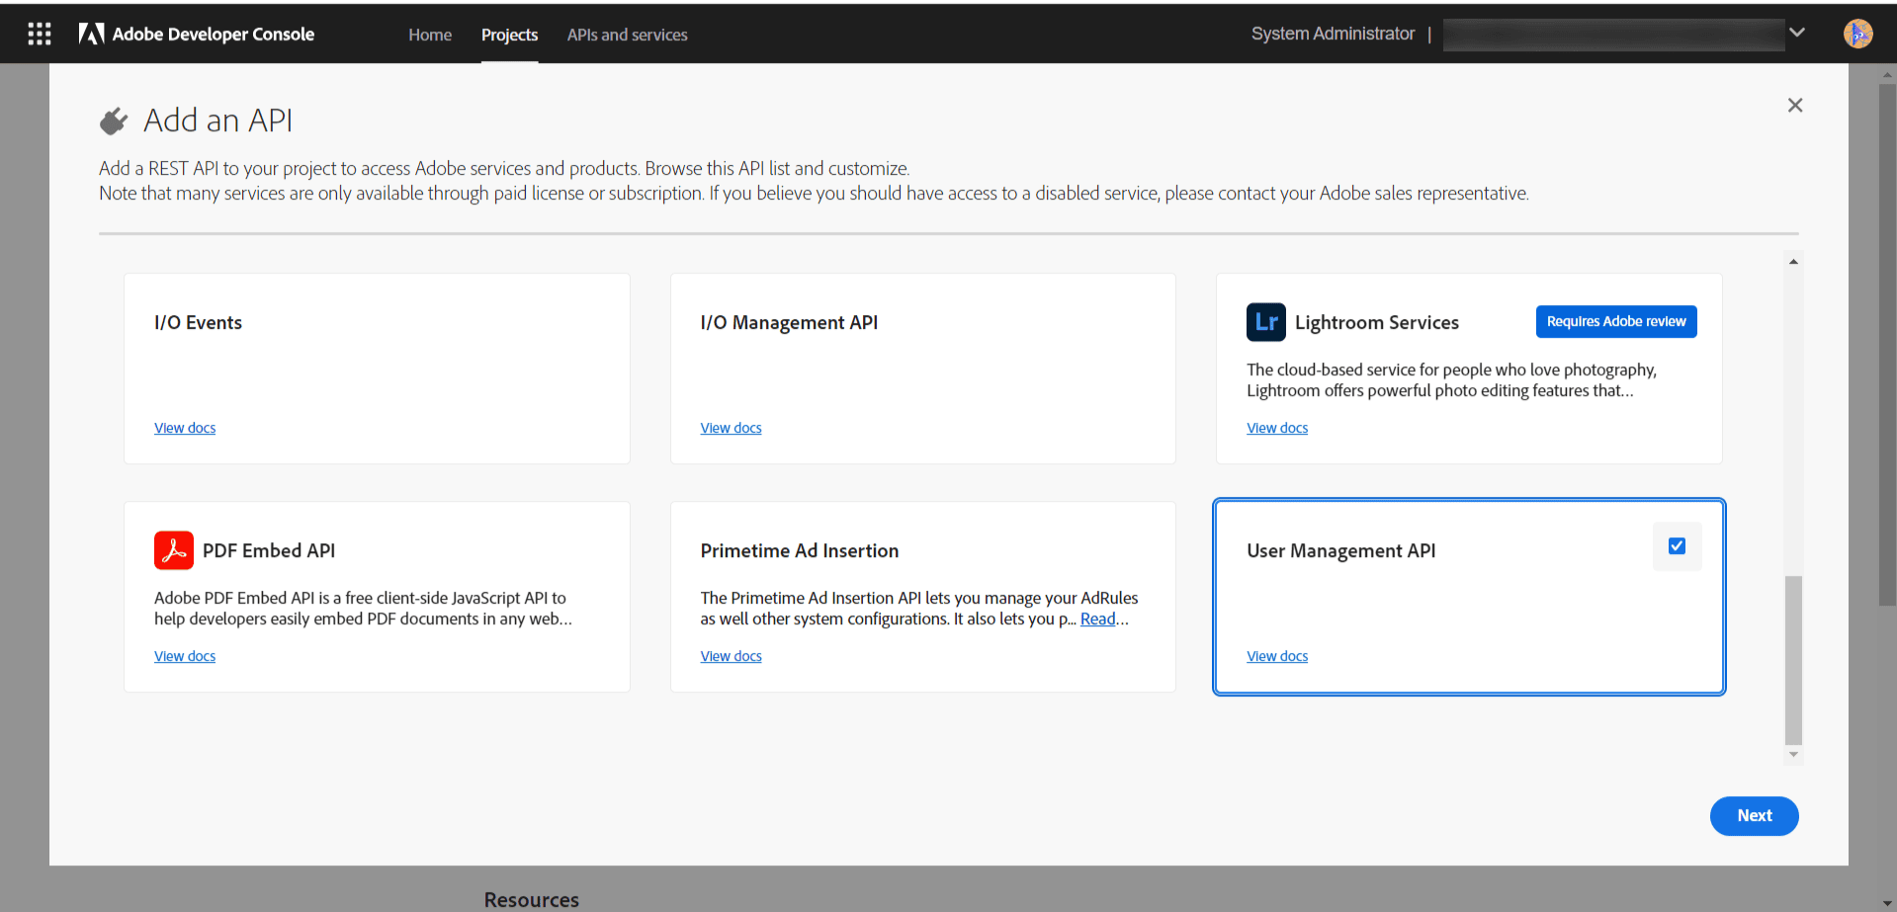Expand Primetime Ad Insertion Read link
Screen dimensions: 1897x912
(1097, 619)
